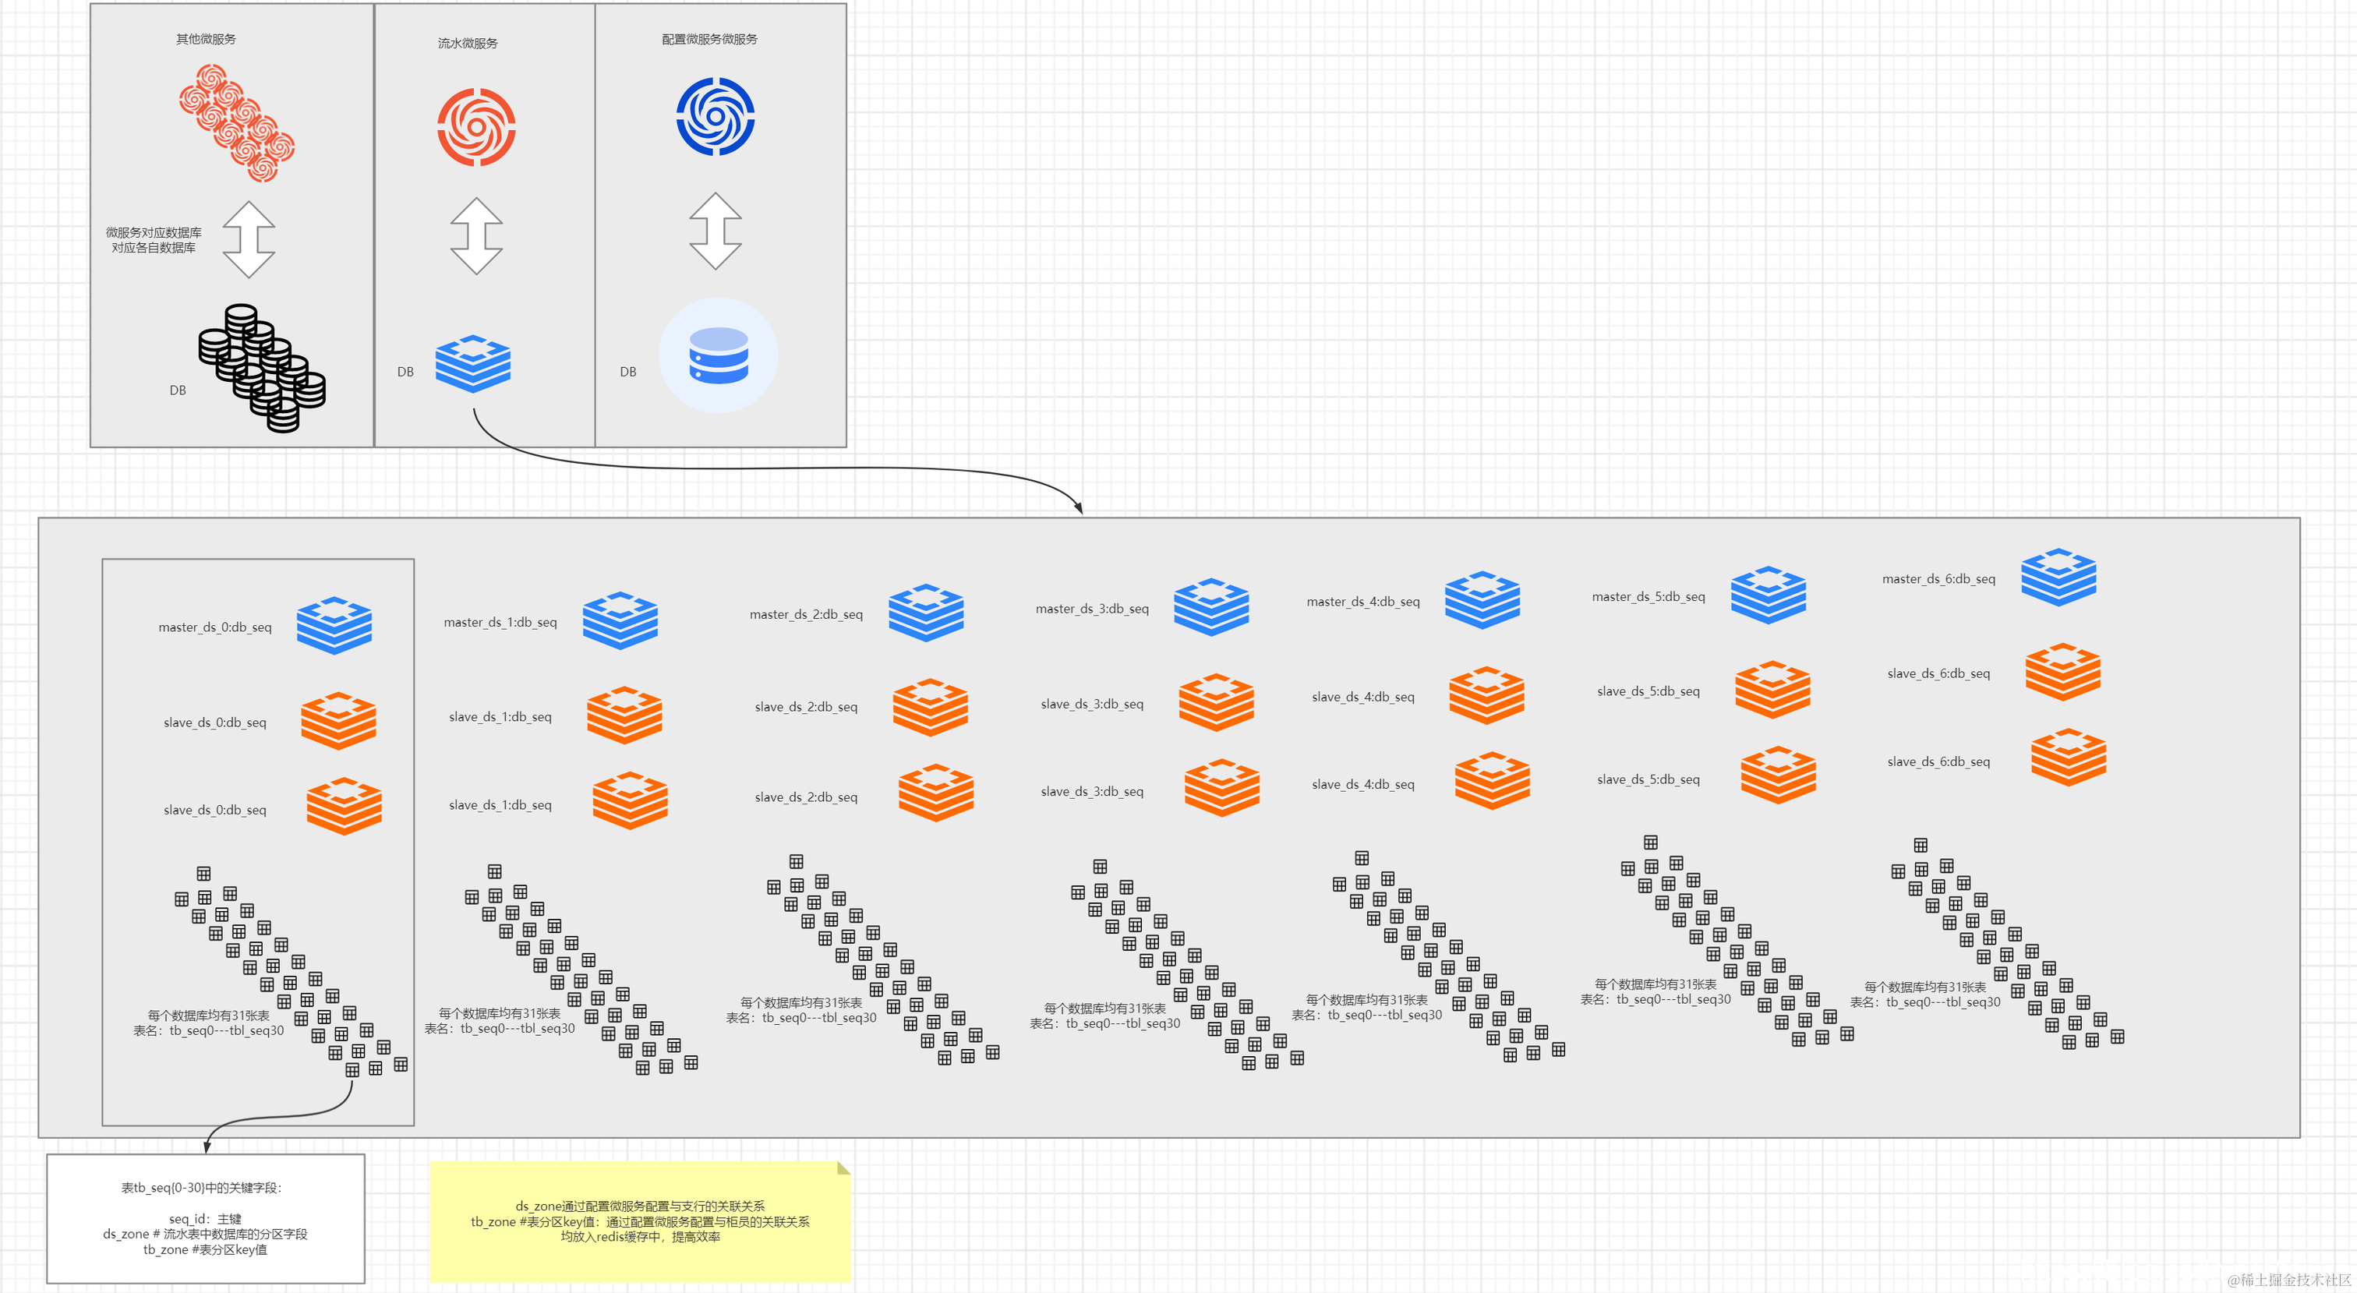Select the white box describing 表tb_seq{0-30} key fields

205,1218
